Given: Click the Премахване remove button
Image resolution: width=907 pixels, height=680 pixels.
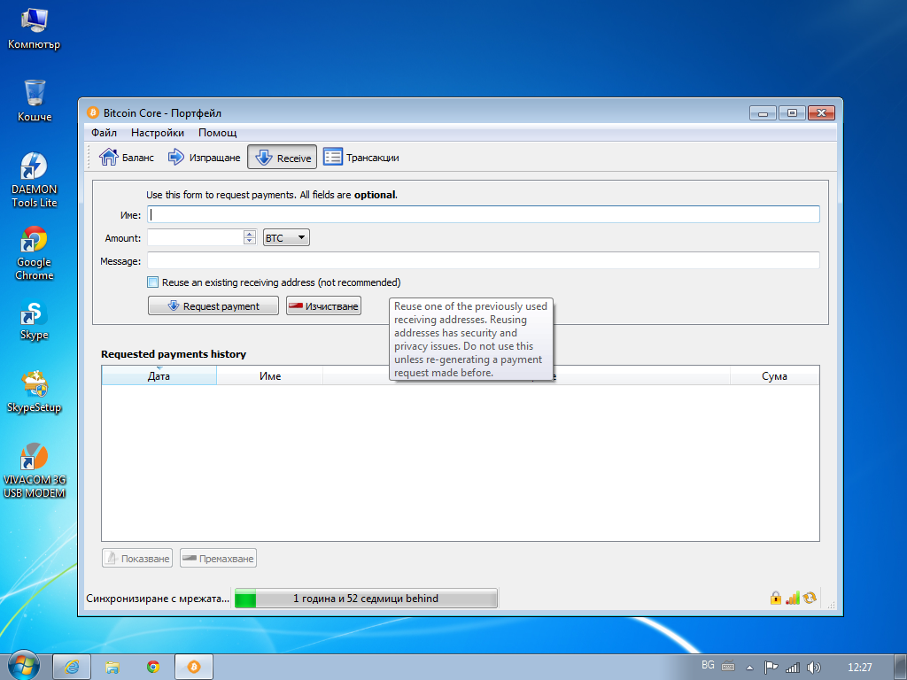Looking at the screenshot, I should click(x=218, y=559).
